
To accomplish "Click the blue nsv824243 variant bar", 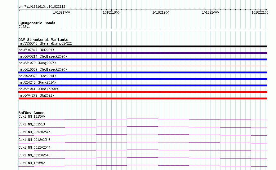I will pyautogui.click(x=143, y=85).
